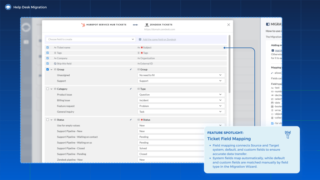Image resolution: width=320 pixels, height=180 pixels.
Task: Close the field mapping dialog
Action: click(x=228, y=25)
